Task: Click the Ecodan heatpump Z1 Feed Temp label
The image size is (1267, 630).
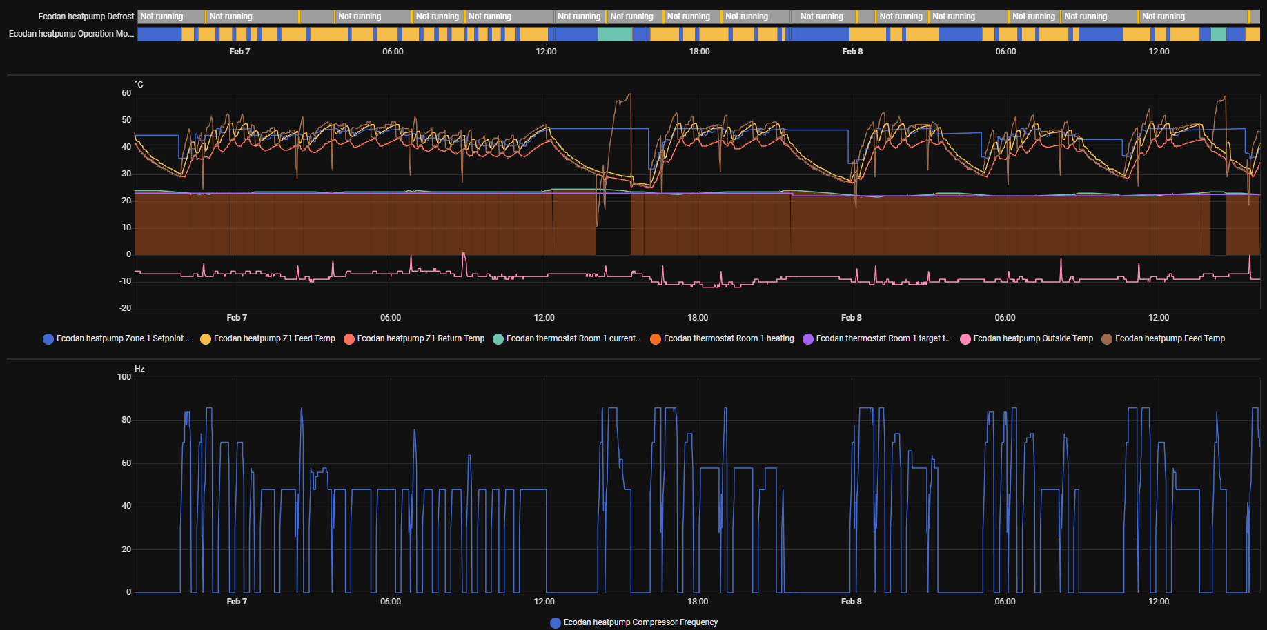Action: coord(274,338)
